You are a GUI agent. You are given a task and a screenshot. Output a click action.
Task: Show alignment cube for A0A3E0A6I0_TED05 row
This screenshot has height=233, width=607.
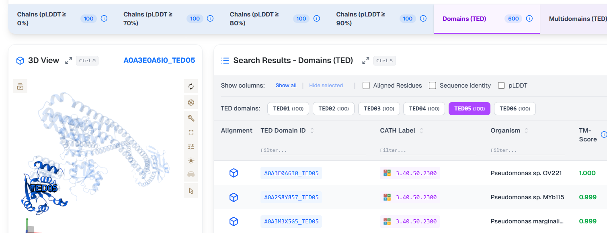coord(234,173)
